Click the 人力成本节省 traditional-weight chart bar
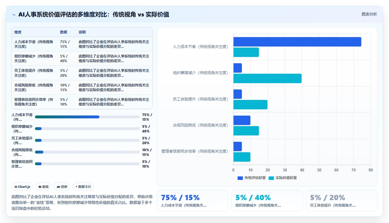 click(297, 42)
